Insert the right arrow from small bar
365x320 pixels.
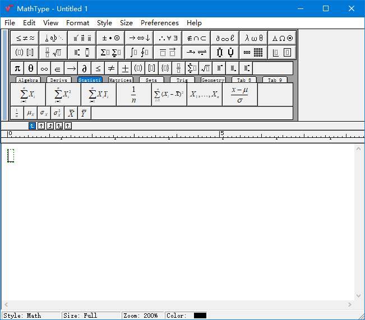(71, 68)
